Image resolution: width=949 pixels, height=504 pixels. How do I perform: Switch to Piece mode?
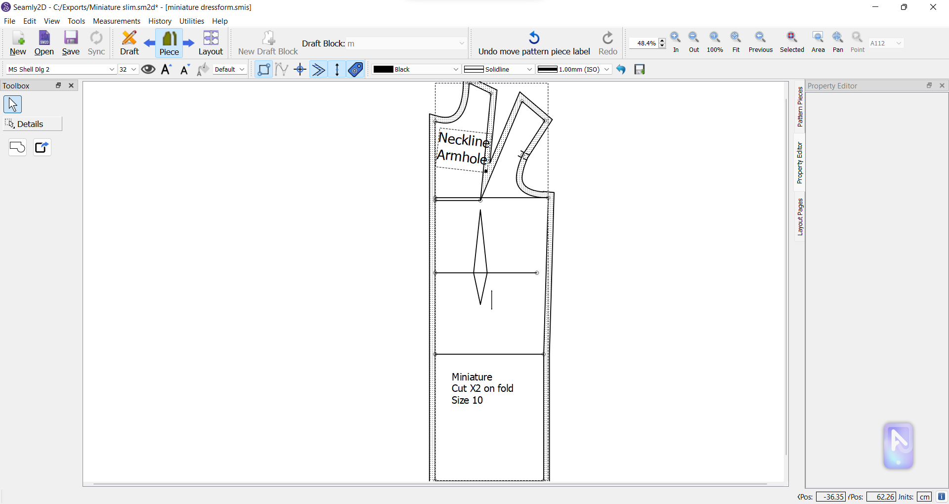click(169, 43)
